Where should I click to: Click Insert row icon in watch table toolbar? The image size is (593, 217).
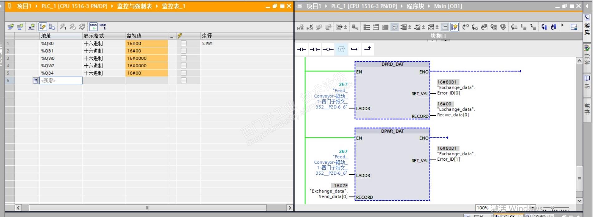coord(11,27)
